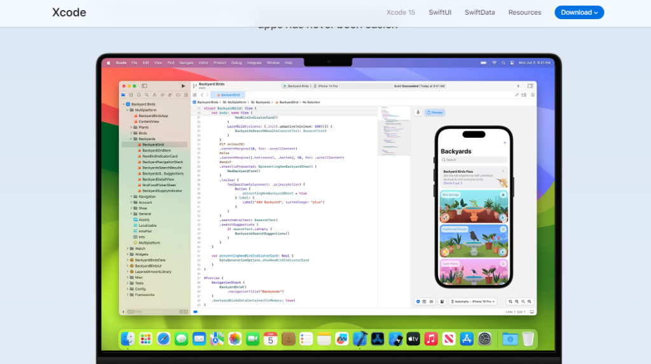Open the Apple menu in the menu bar

coord(109,63)
